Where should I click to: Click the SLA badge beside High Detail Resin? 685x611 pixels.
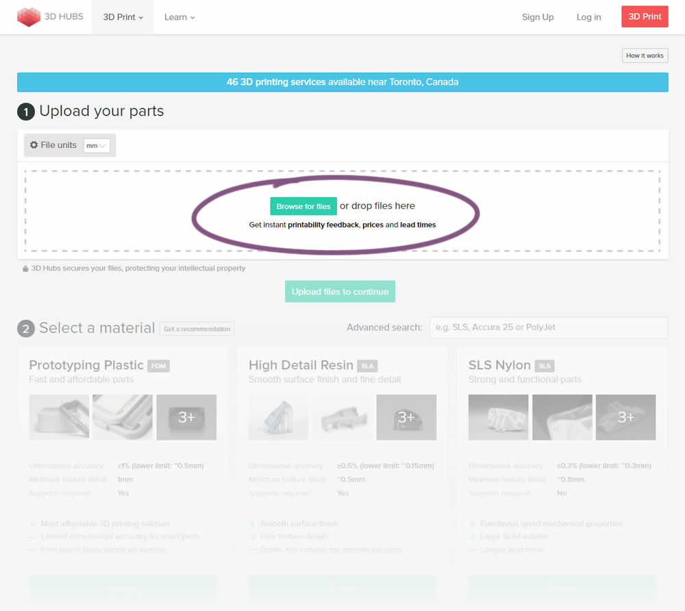click(x=367, y=366)
